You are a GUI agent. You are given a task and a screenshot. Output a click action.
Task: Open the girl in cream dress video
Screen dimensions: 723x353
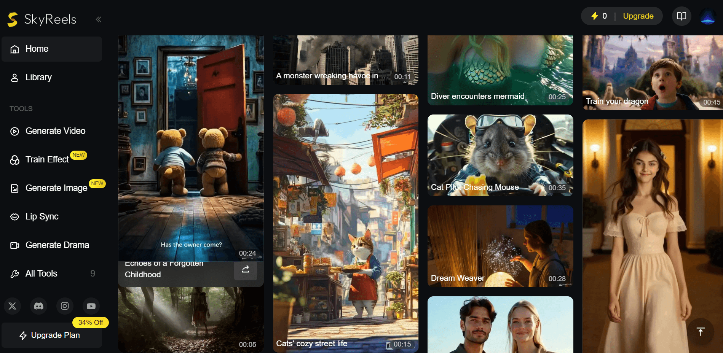point(653,236)
